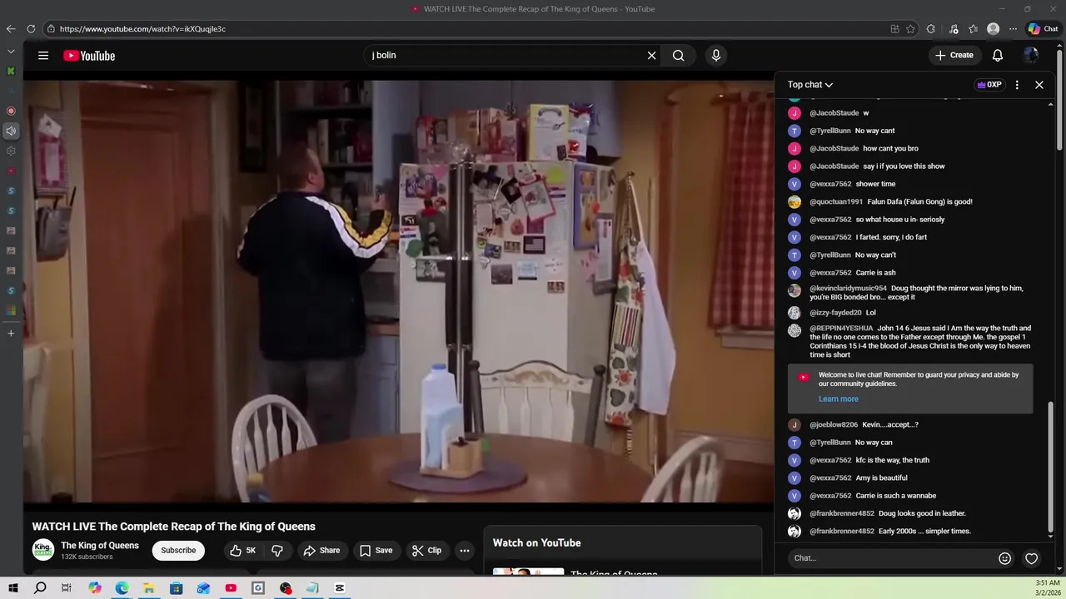Like the video with thumbs up
Screen dimensions: 1066x599
coord(242,550)
